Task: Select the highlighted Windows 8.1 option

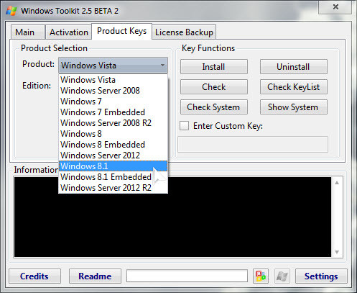Action: [x=113, y=166]
